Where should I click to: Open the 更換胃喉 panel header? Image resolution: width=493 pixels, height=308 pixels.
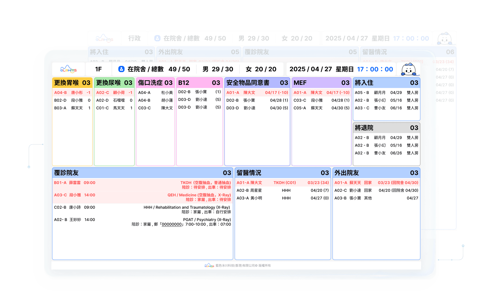click(72, 83)
